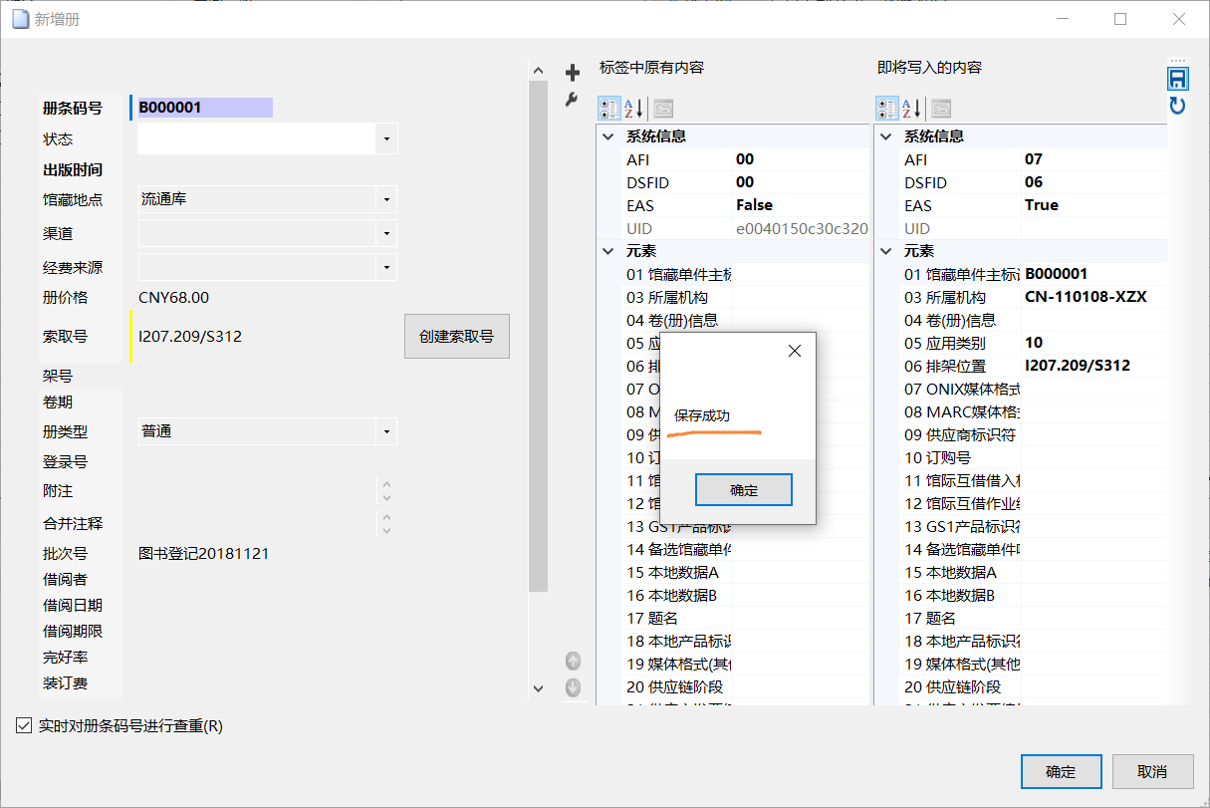Image resolution: width=1210 pixels, height=808 pixels.
Task: Click the 创建索取号 button
Action: point(457,337)
